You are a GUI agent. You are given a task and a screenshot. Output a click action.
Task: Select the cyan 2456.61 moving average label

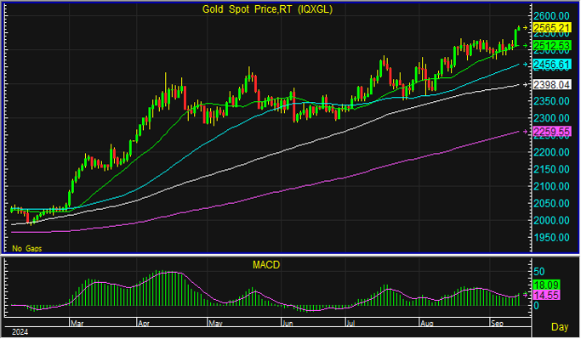point(552,65)
